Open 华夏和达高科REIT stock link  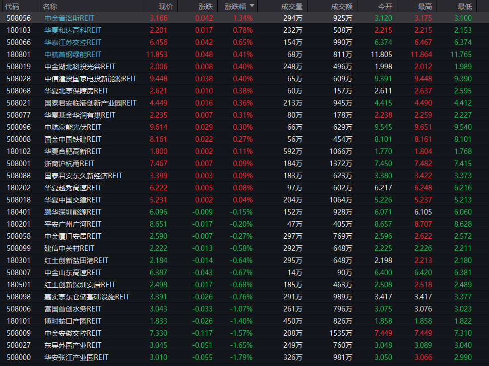point(73,30)
